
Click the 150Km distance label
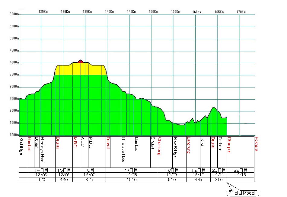(x=153, y=12)
